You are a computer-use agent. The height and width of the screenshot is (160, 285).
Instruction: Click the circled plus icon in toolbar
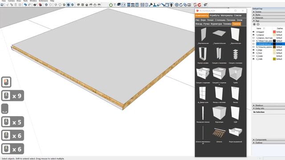click(x=177, y=5)
